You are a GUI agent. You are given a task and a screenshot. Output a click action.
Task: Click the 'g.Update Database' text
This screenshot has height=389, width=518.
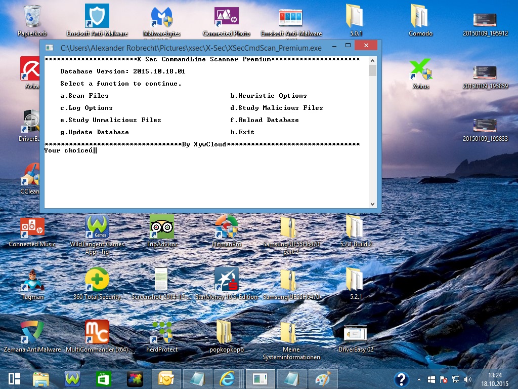[x=95, y=132]
